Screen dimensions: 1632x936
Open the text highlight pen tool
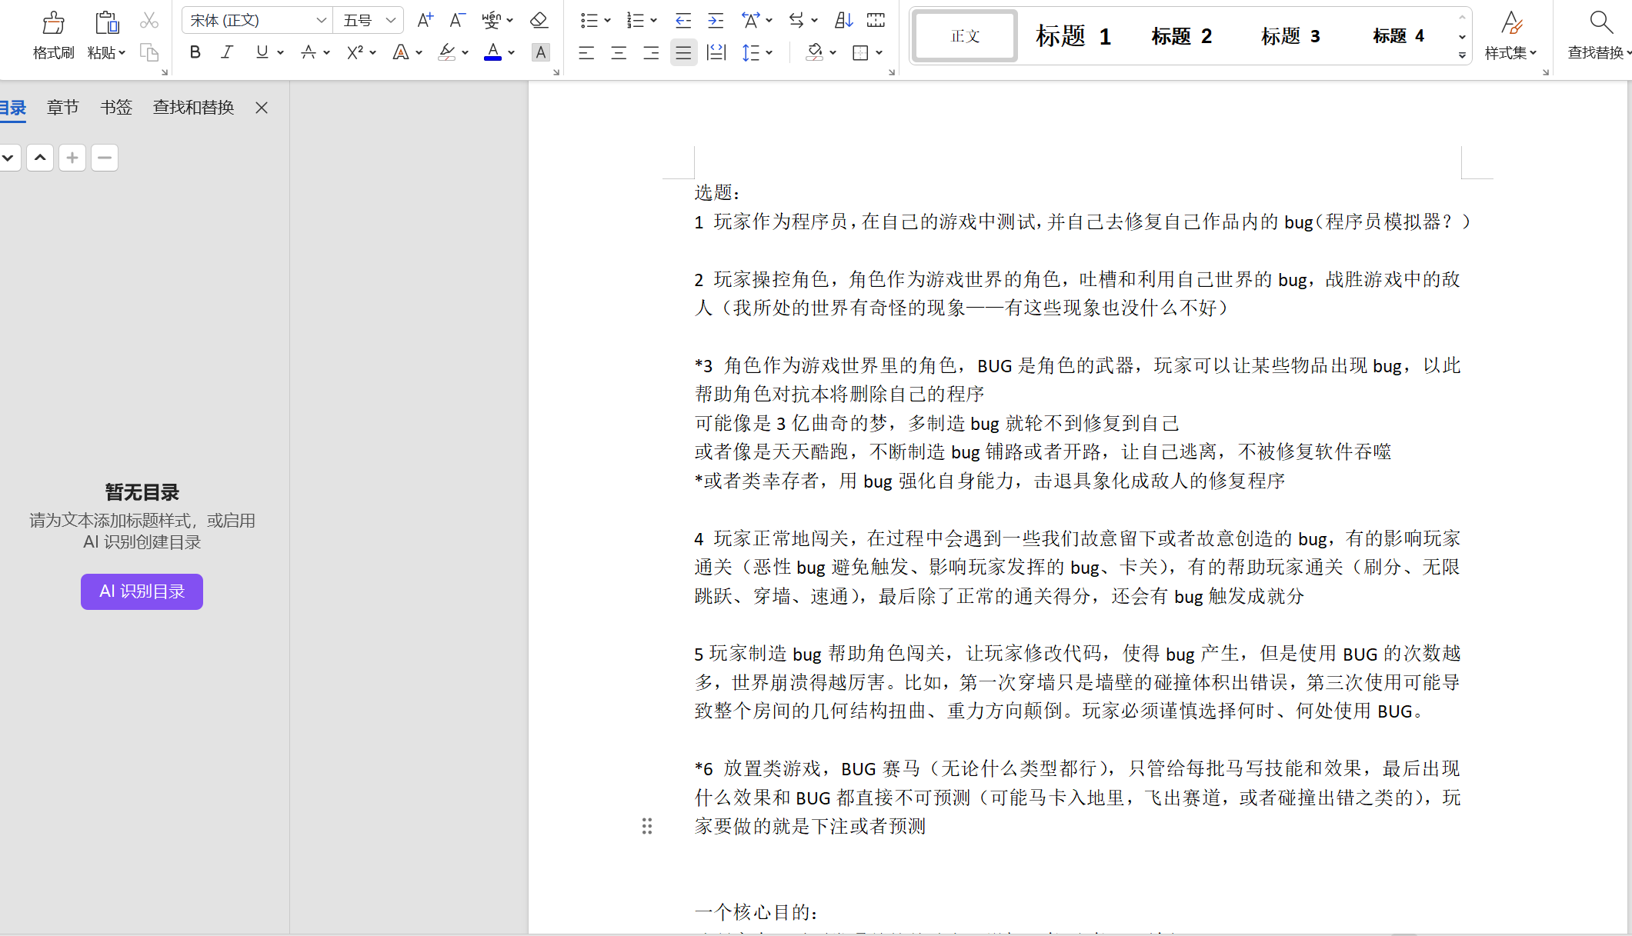pos(449,52)
